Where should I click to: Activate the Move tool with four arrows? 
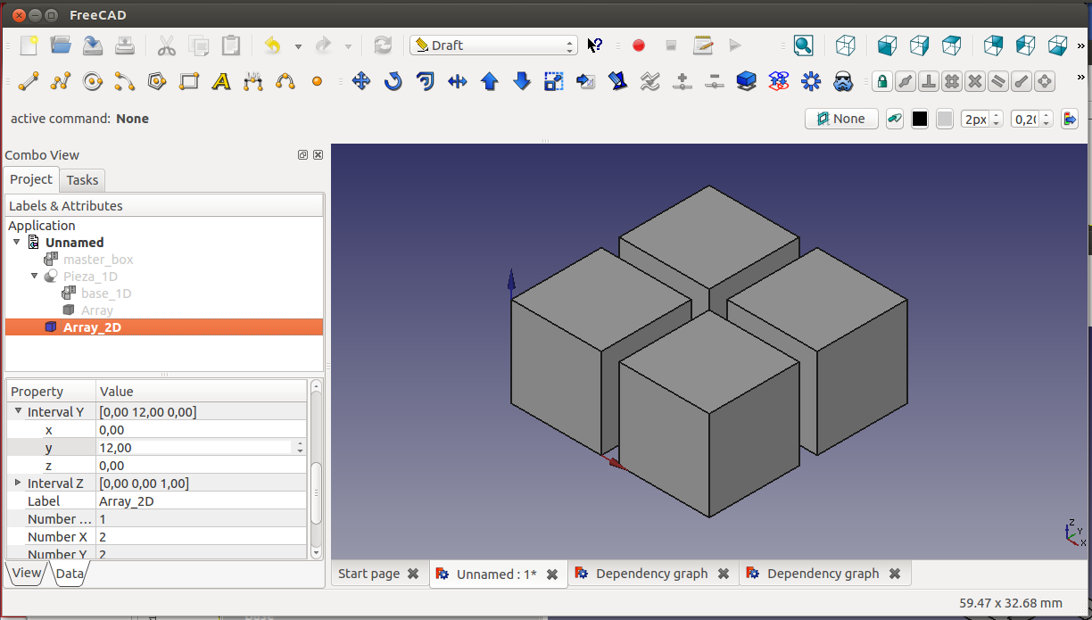coord(361,82)
